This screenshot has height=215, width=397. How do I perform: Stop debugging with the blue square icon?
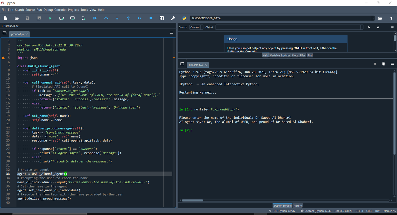pyautogui.click(x=151, y=18)
